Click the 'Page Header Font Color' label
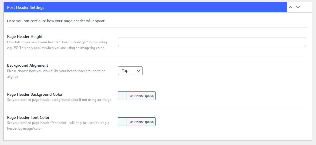This screenshot has width=316, height=145. (x=28, y=117)
